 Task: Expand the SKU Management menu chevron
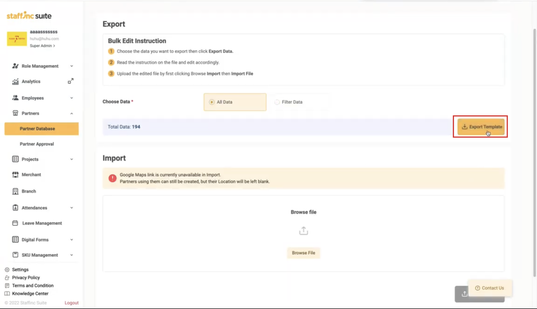click(72, 255)
